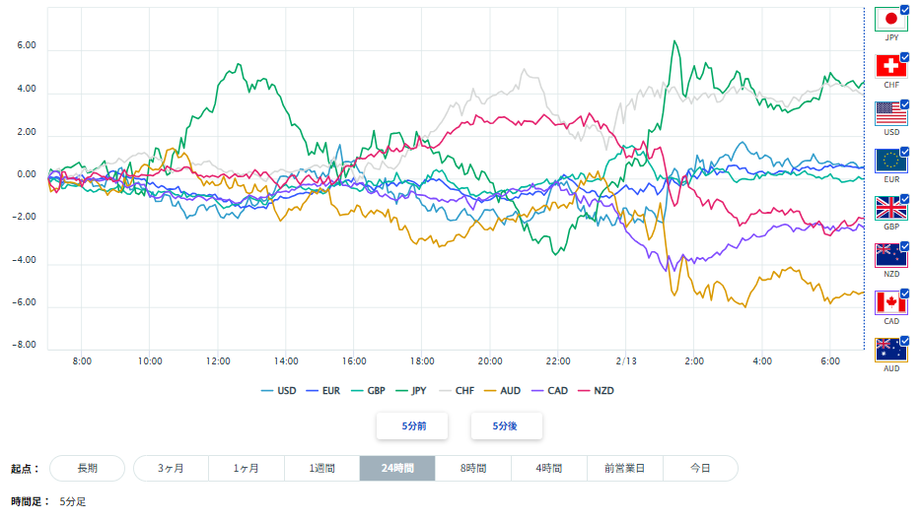Uncheck the AUD currency checkbox
The width and height of the screenshot is (921, 521).
[904, 341]
